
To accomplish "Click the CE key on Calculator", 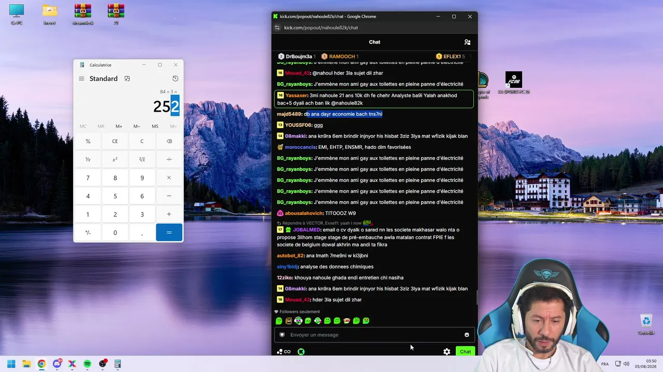I will (115, 141).
